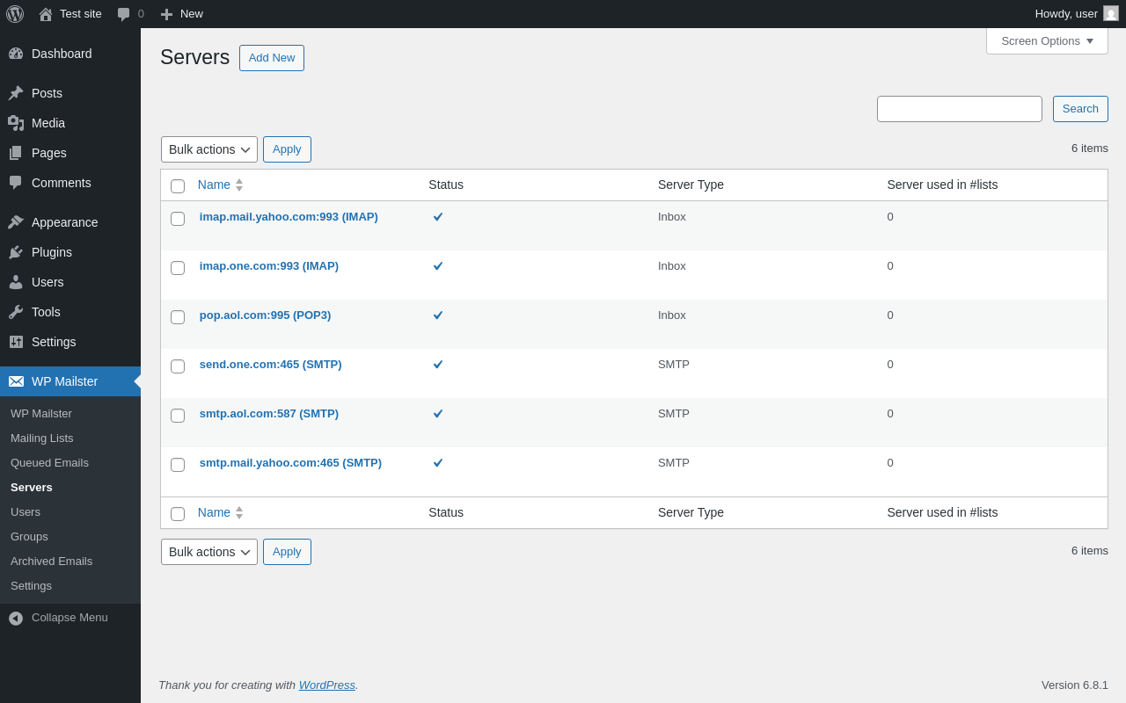1126x703 pixels.
Task: Click the WP Mailster envelope icon
Action: tap(16, 381)
